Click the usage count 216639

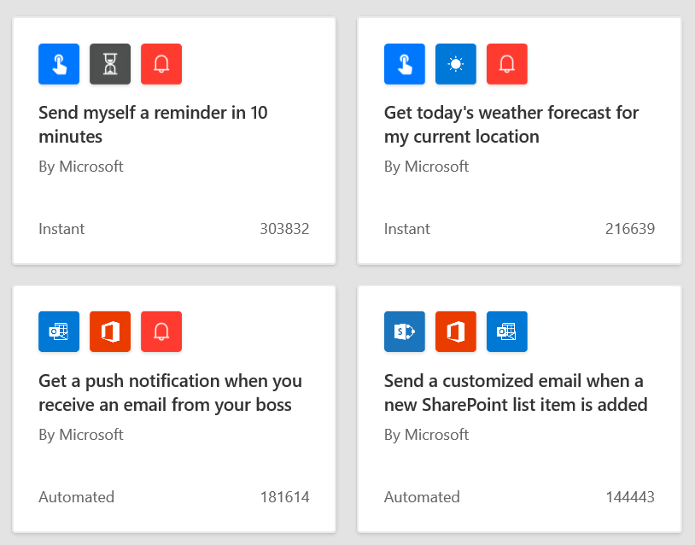630,229
